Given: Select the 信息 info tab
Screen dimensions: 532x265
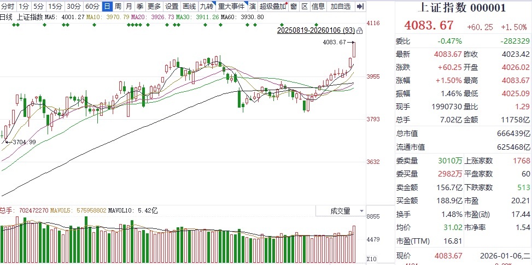Looking at the screenshot, I should (x=318, y=7).
